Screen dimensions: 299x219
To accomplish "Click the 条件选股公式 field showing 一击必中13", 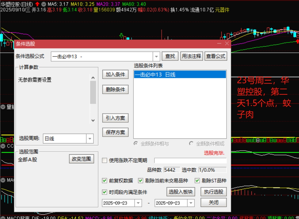I will coord(102,57).
